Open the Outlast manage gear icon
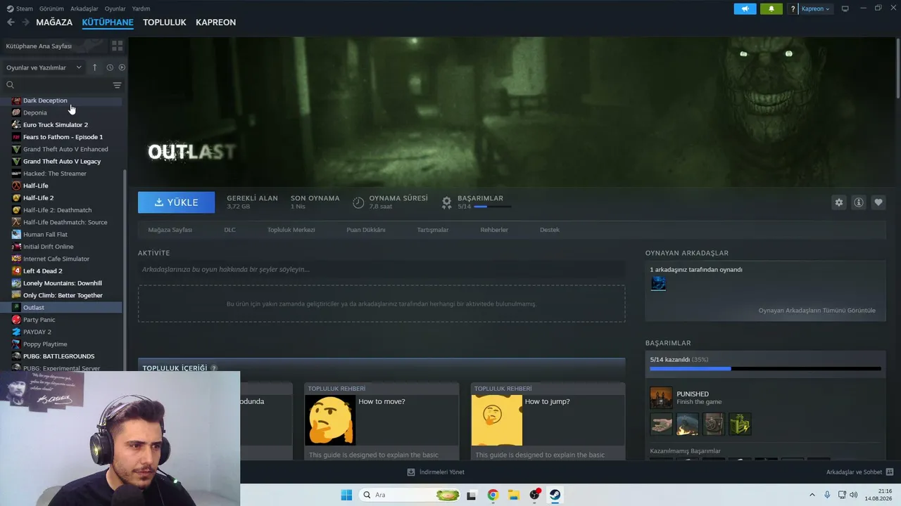 [x=838, y=202]
